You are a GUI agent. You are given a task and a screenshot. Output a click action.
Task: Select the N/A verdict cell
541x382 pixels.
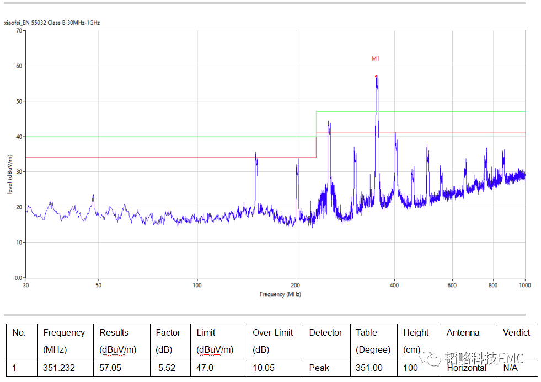pos(511,368)
